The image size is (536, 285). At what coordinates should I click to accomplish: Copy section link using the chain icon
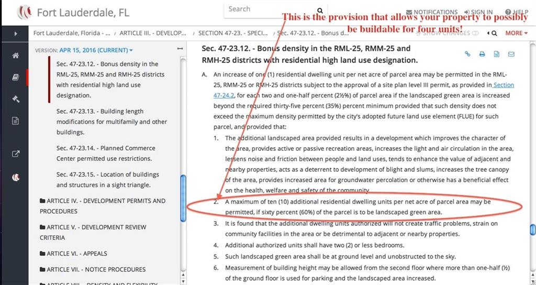467,54
